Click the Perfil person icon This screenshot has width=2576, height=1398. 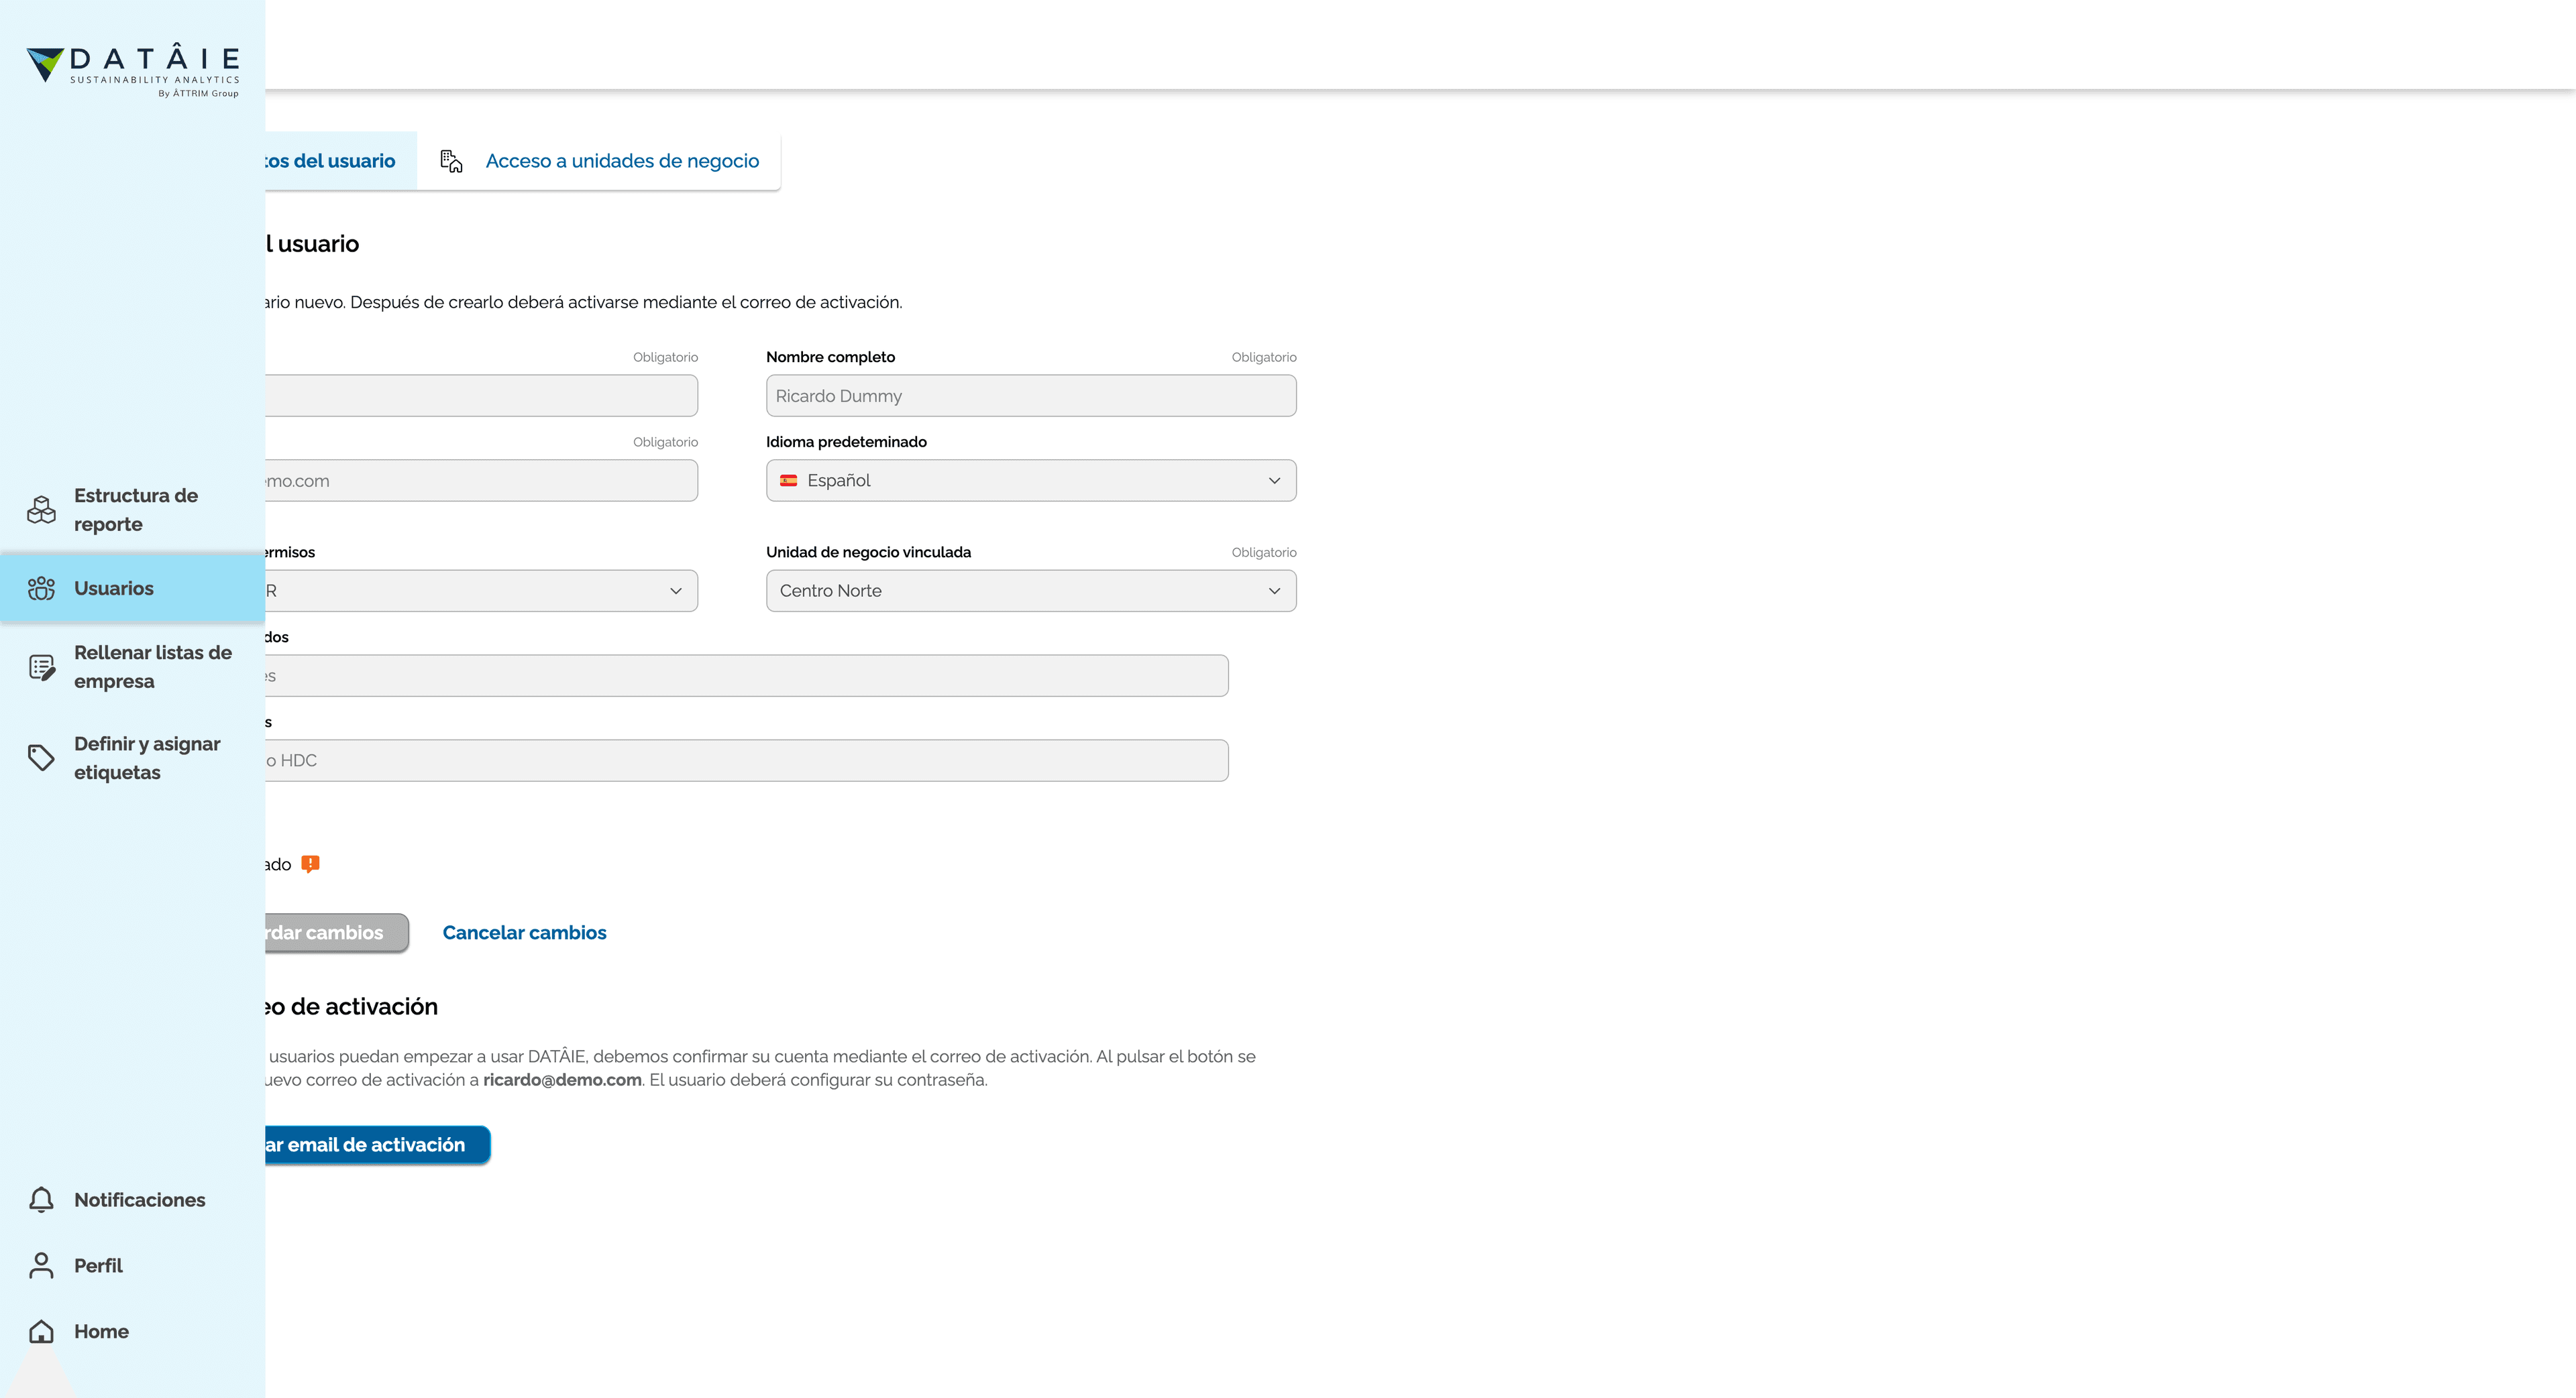tap(41, 1266)
